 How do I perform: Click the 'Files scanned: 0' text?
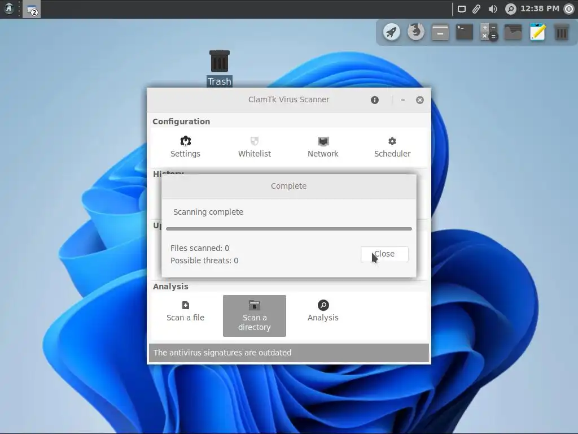(200, 248)
